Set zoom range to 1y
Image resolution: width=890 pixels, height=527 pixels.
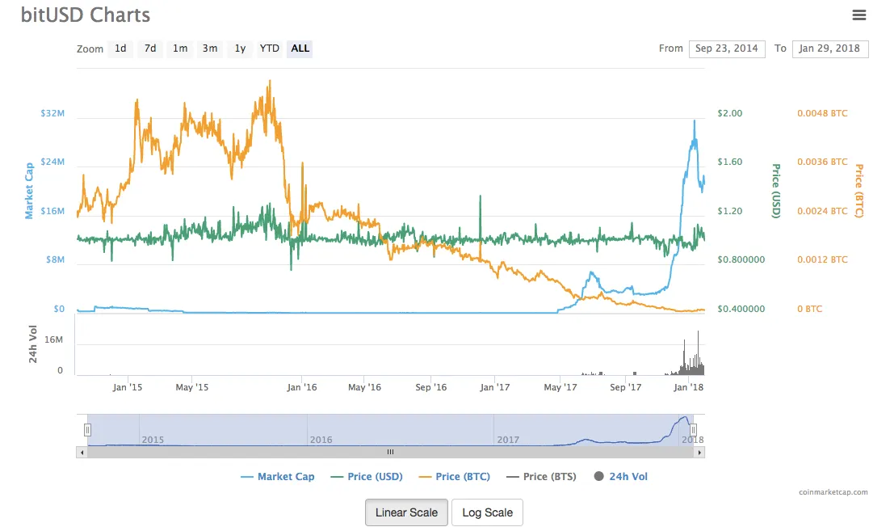tap(240, 48)
